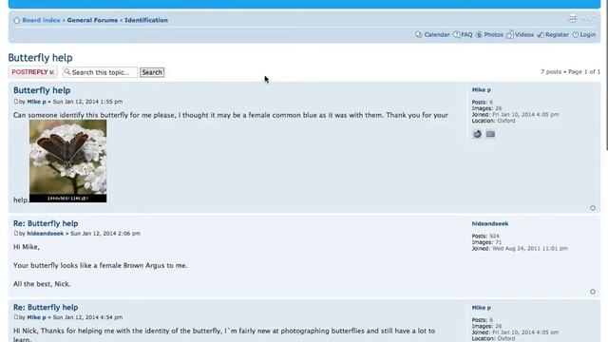
Task: Click the top-of-page icon in hideandseek post
Action: 593,292
